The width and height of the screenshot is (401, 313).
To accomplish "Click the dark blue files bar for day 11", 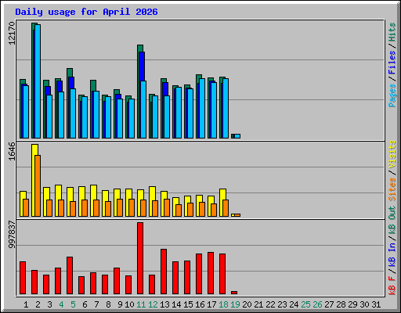I will click(x=142, y=67).
